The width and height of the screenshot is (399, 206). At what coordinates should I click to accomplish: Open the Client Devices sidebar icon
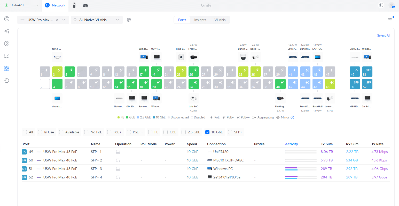point(7,56)
